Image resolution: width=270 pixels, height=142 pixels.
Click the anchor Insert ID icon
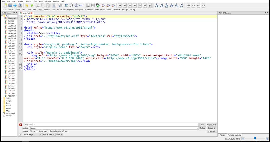(x=76, y=5)
